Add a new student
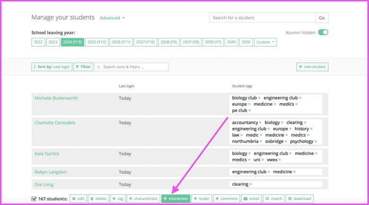369x205 pixels. pos(312,67)
